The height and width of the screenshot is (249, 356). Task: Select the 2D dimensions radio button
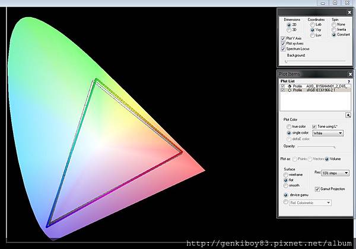click(289, 25)
